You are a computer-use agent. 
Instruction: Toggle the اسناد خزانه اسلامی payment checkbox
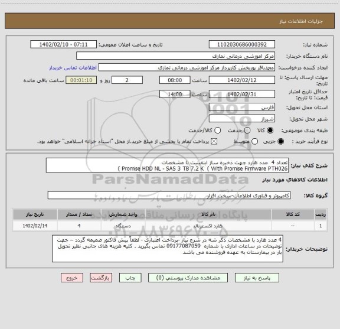coord(214,142)
